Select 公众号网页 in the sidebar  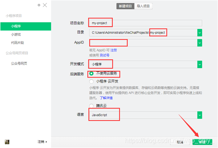click(19, 63)
